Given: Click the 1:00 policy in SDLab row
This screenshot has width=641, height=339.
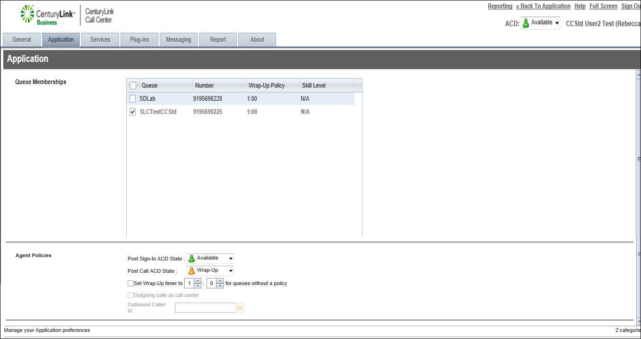Looking at the screenshot, I should (252, 99).
